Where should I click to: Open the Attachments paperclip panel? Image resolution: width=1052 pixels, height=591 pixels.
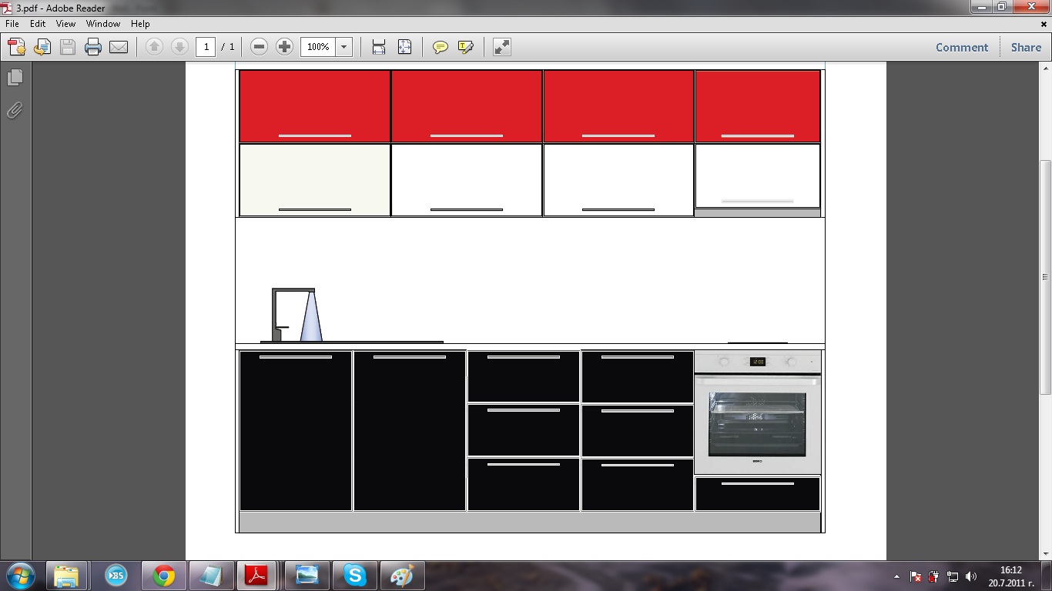click(15, 111)
